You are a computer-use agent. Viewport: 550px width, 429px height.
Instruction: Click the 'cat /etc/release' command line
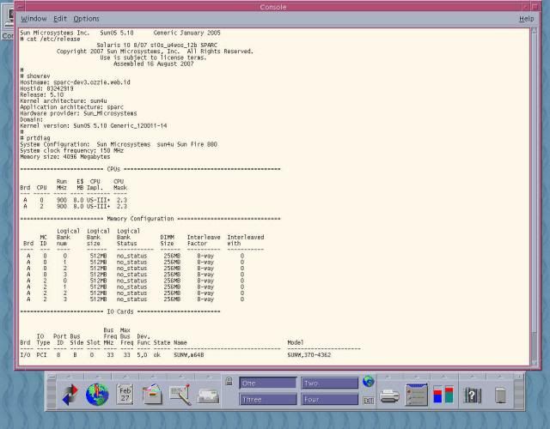pos(50,39)
